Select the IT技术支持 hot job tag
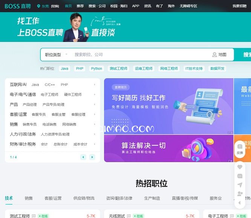251x218 pixels. point(194,68)
